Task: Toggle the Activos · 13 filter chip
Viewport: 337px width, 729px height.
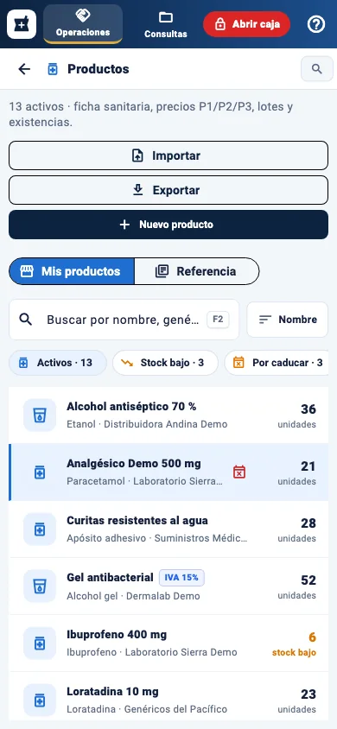Action: [58, 363]
